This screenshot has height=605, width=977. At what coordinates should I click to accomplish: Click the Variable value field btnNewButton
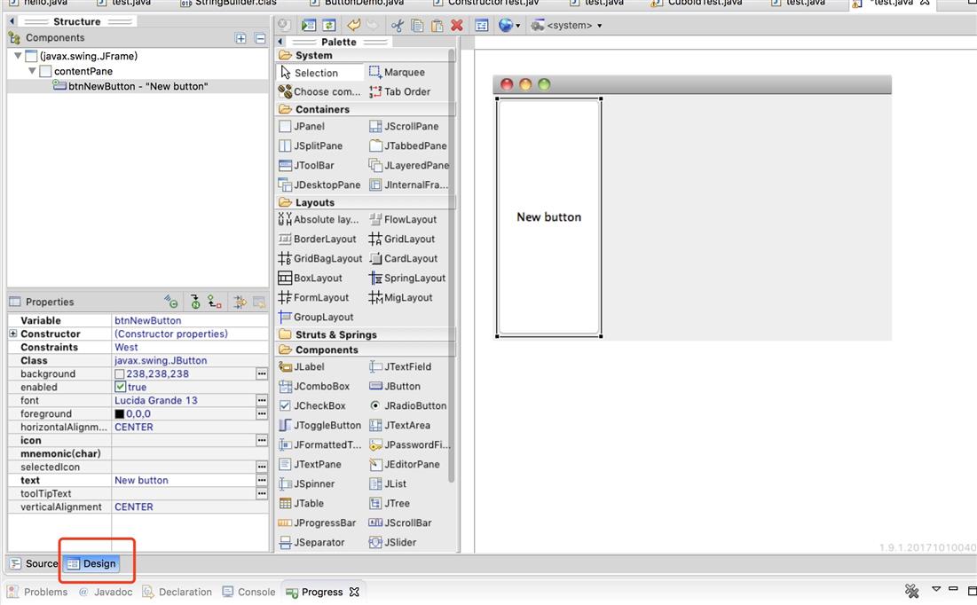click(x=190, y=320)
